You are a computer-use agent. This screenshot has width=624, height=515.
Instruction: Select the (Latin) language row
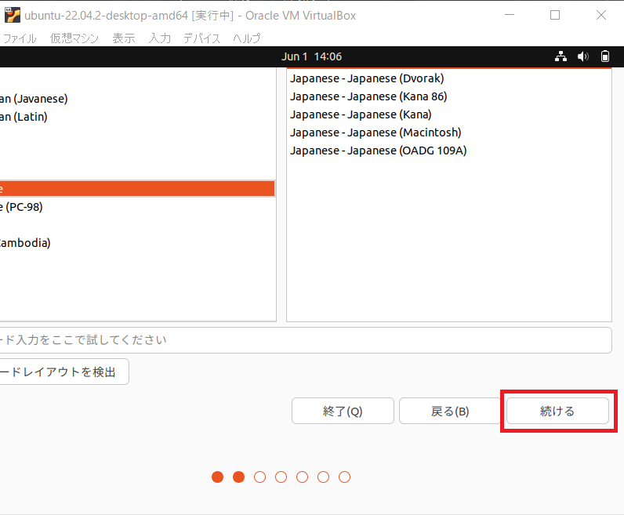tap(138, 117)
